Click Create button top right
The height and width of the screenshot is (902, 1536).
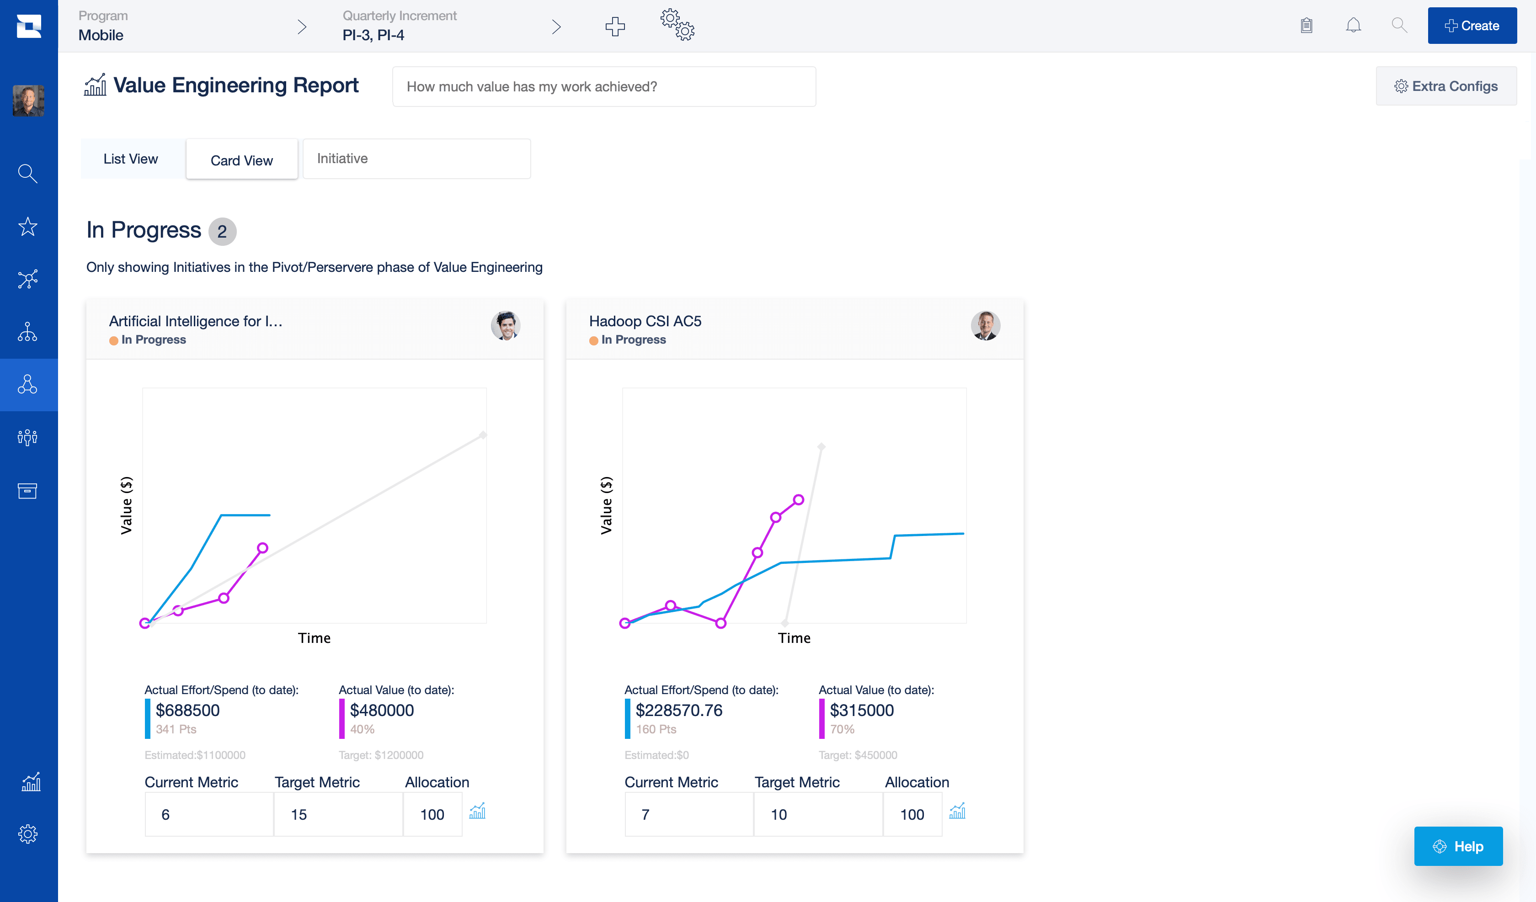[1472, 25]
